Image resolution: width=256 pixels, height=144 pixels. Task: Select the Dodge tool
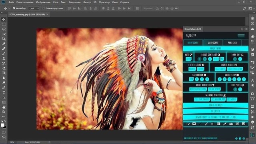pos(4,83)
